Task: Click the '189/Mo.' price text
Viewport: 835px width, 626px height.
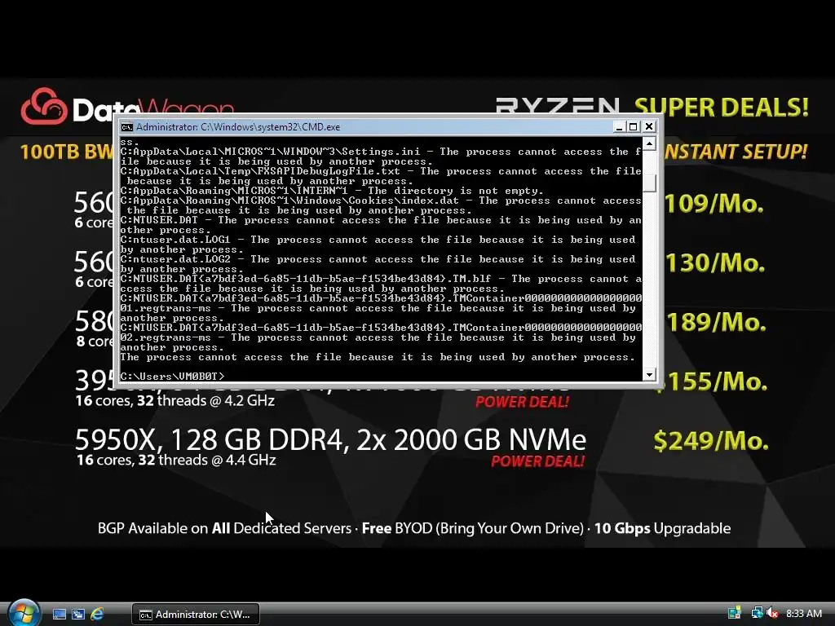Action: (x=716, y=322)
